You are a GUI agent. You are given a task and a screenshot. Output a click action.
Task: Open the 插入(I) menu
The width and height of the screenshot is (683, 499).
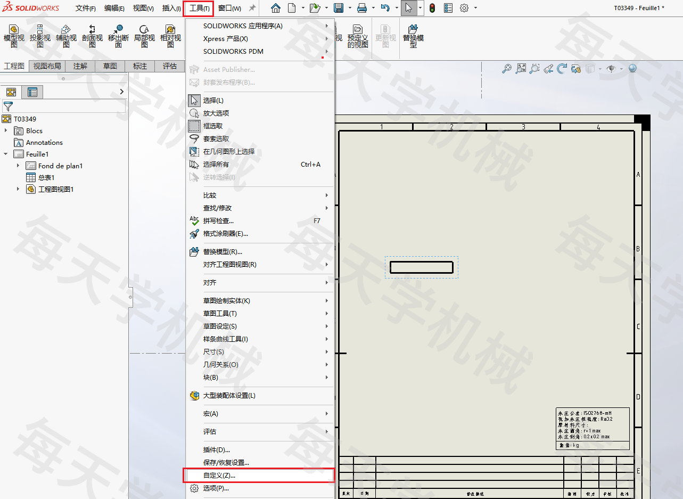(x=171, y=8)
